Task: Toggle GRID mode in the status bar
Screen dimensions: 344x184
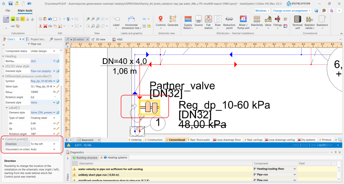Action: pyautogui.click(x=313, y=145)
